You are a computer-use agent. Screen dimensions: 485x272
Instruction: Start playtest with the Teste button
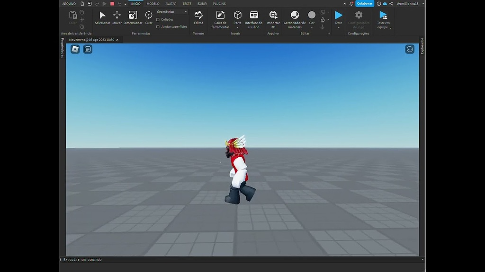coord(338,16)
